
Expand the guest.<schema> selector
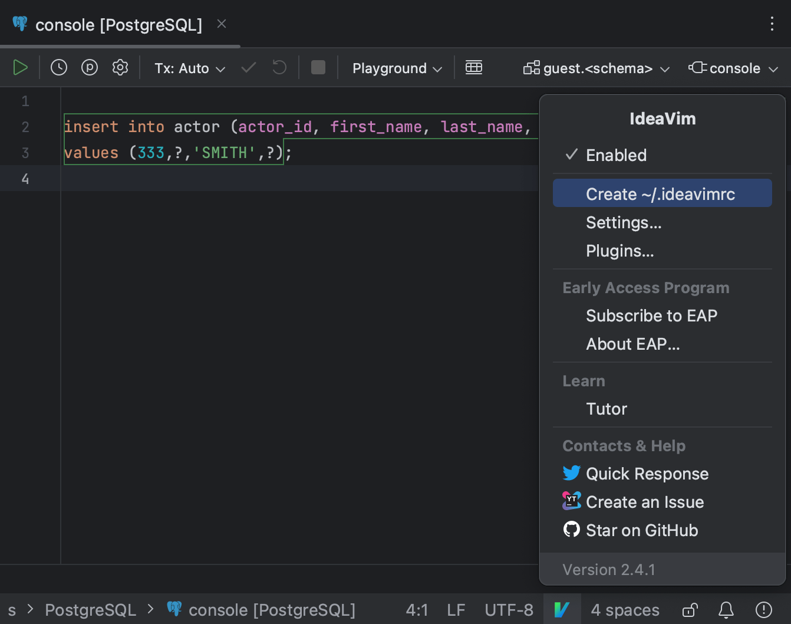click(595, 68)
